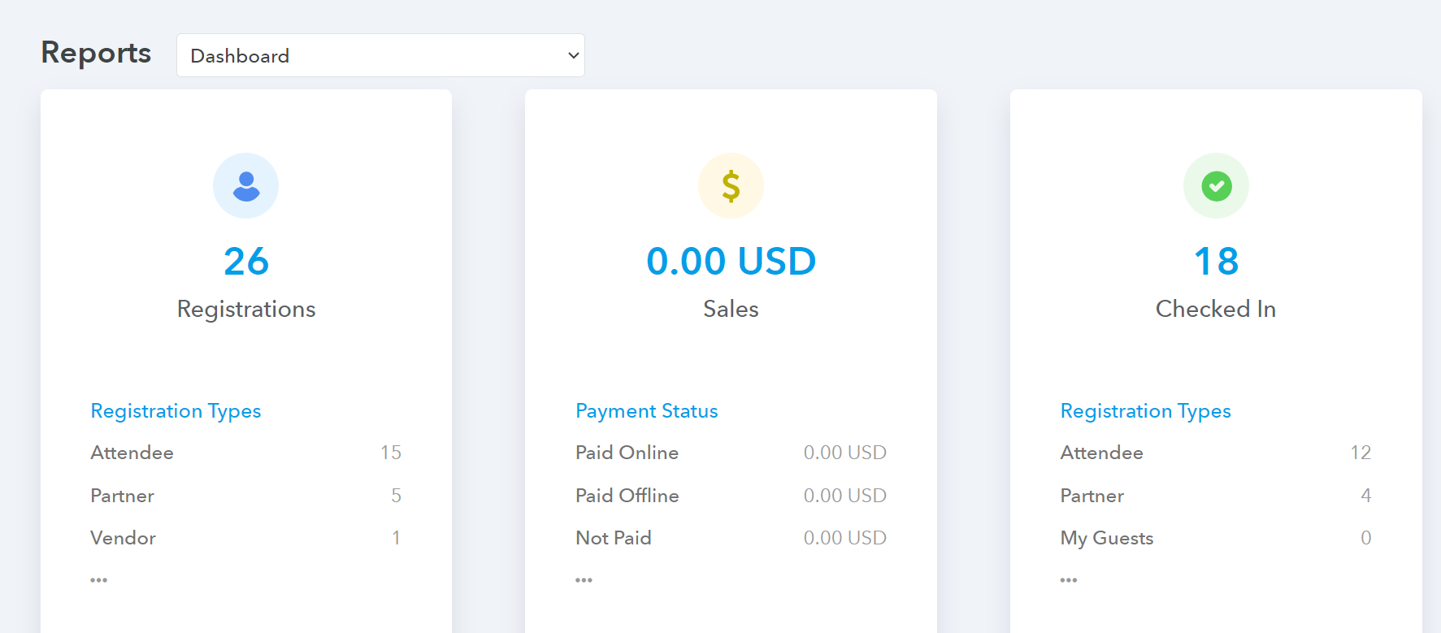This screenshot has height=633, width=1441.
Task: Click the 18 checked in total
Action: click(x=1216, y=262)
